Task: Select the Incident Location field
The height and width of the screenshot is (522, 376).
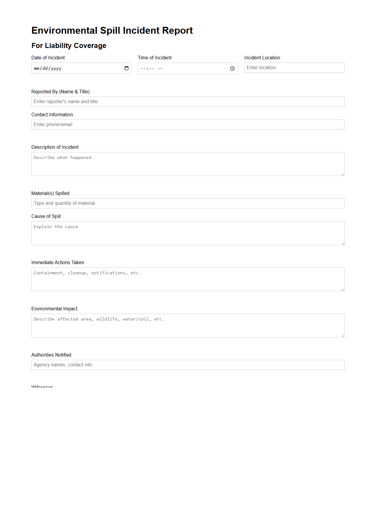Action: (x=294, y=67)
